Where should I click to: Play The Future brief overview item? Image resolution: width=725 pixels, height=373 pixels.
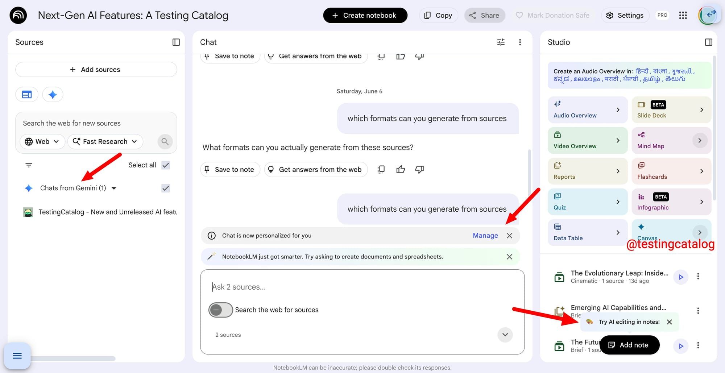click(681, 346)
